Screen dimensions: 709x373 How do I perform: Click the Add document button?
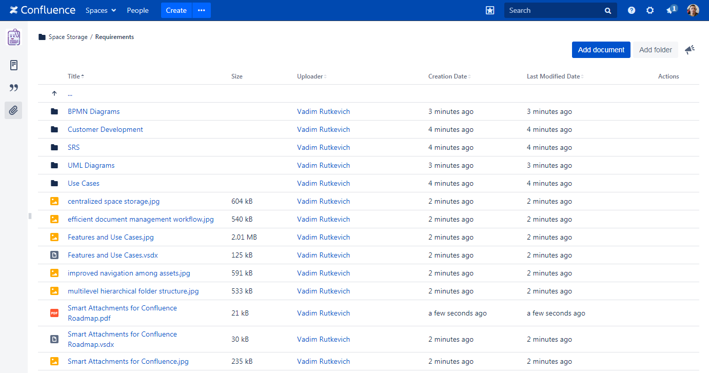[x=601, y=50]
